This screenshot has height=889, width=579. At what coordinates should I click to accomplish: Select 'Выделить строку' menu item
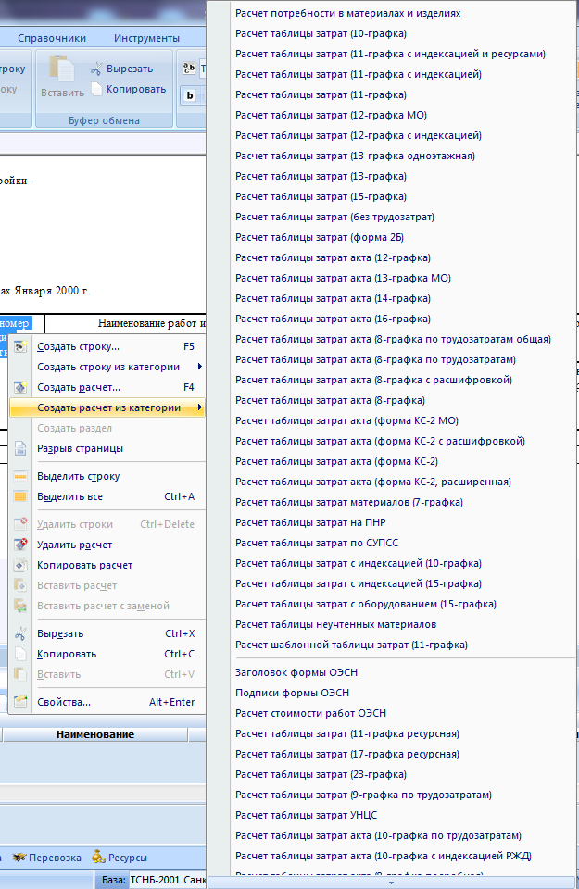coord(107,476)
